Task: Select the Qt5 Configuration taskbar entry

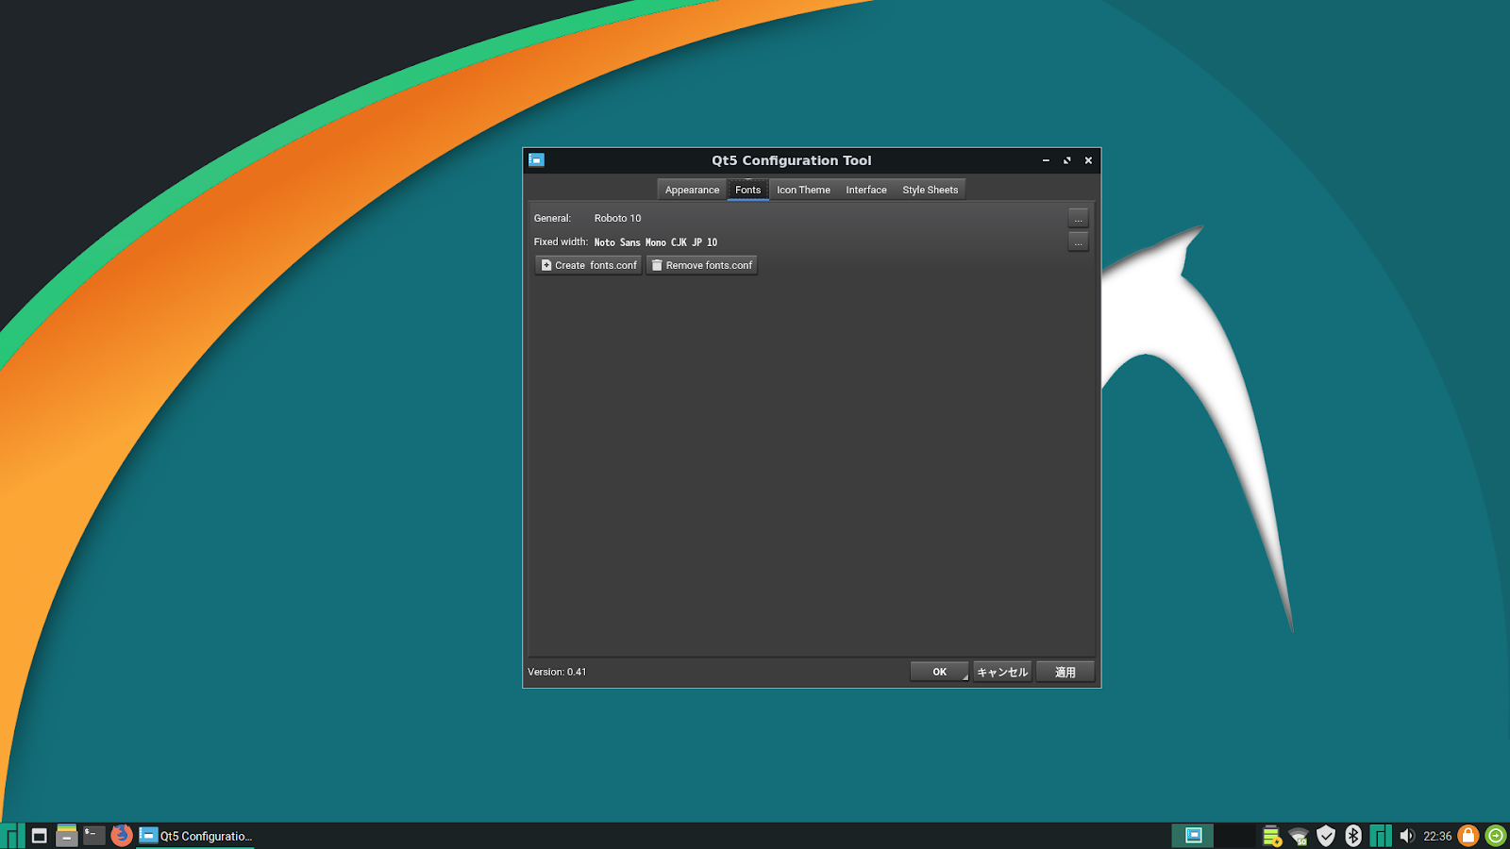Action: [x=195, y=836]
